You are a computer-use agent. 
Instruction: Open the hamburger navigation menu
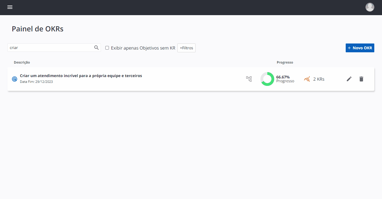click(10, 7)
